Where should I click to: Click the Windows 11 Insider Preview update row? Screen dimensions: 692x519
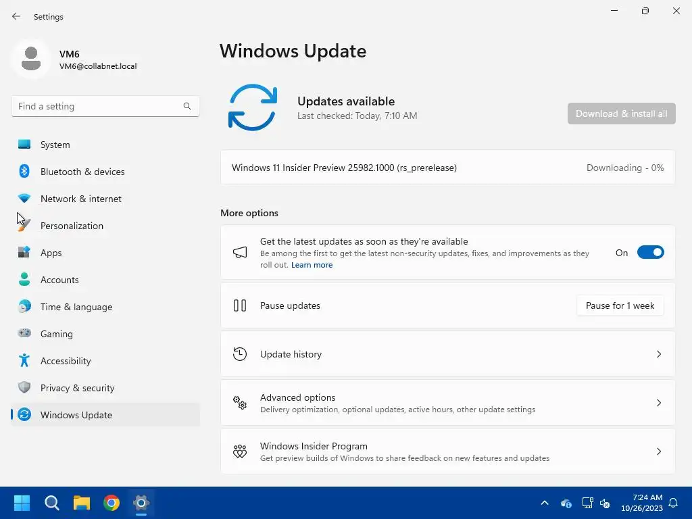(x=448, y=168)
